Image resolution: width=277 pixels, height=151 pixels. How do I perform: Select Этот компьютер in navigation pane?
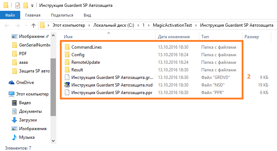[32, 94]
